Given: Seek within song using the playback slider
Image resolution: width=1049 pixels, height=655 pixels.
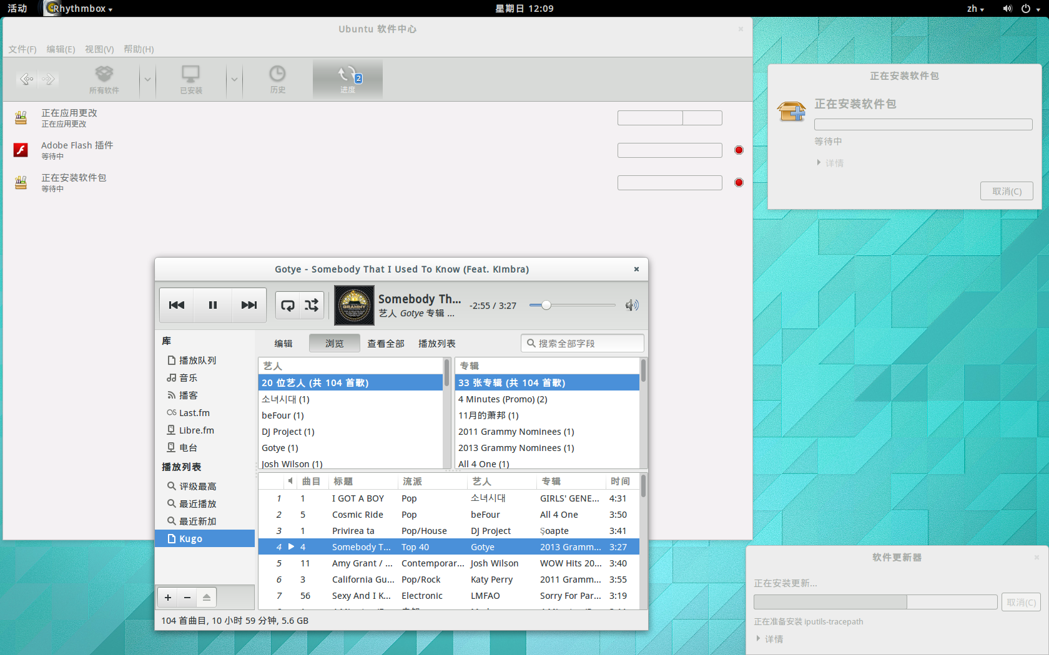Looking at the screenshot, I should point(572,305).
